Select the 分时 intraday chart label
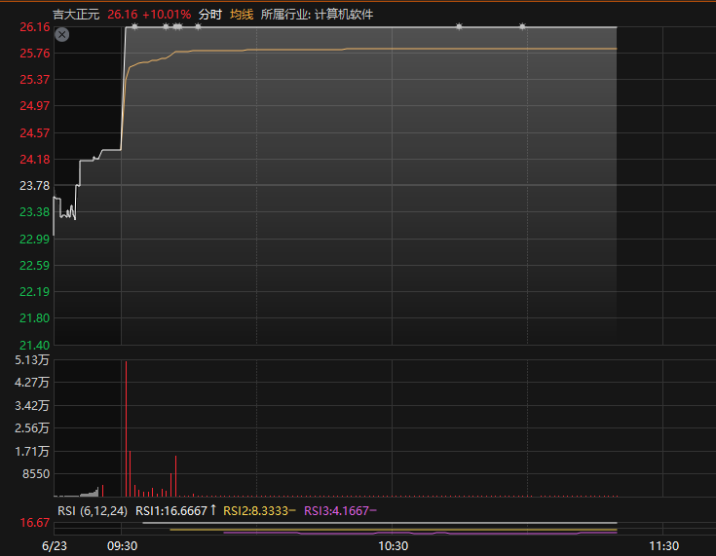 210,15
